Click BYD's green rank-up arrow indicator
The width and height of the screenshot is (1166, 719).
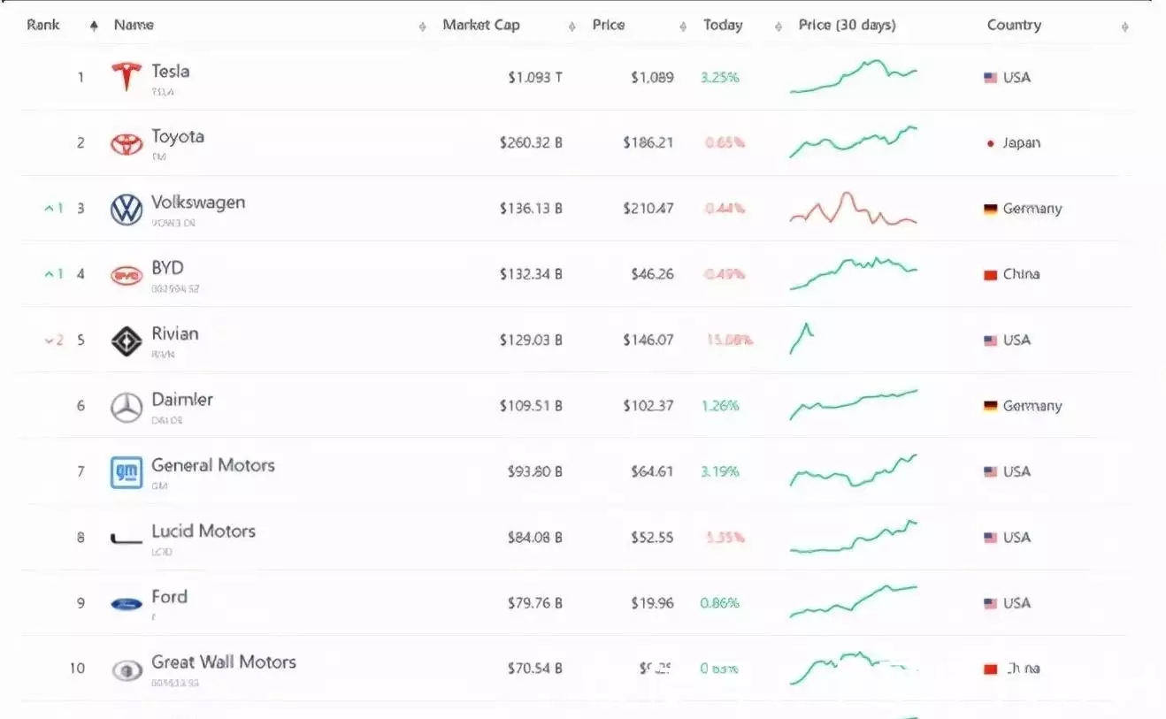[x=54, y=274]
